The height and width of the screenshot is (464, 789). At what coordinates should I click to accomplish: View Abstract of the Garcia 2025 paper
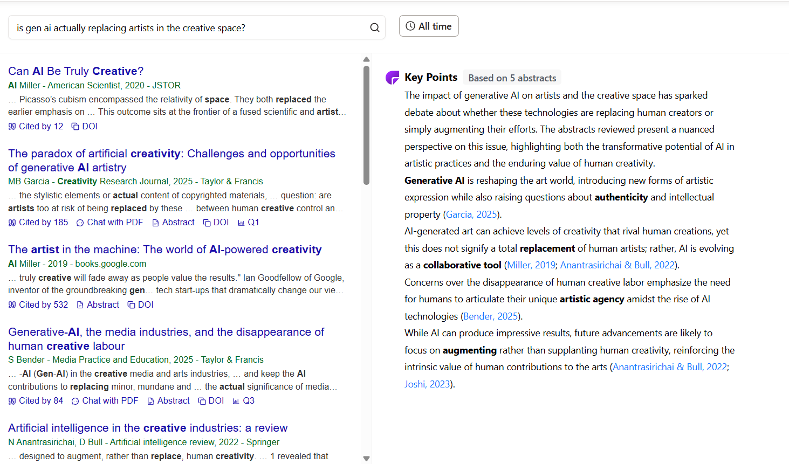(x=173, y=222)
